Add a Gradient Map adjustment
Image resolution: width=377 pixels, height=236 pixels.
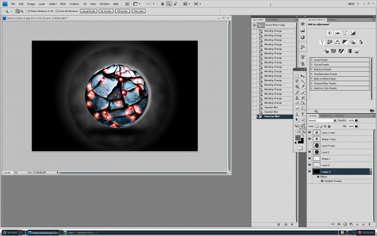coord(349,51)
